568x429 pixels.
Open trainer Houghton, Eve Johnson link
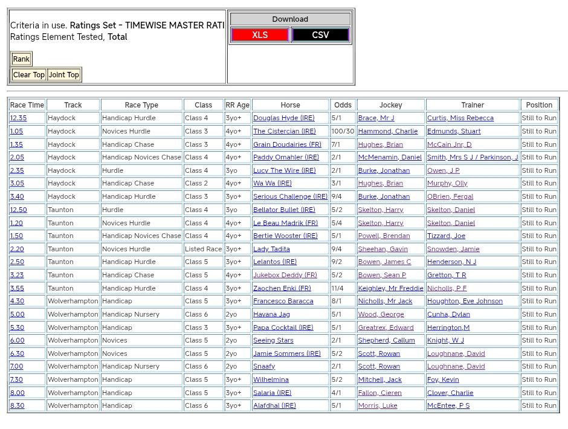click(x=465, y=302)
